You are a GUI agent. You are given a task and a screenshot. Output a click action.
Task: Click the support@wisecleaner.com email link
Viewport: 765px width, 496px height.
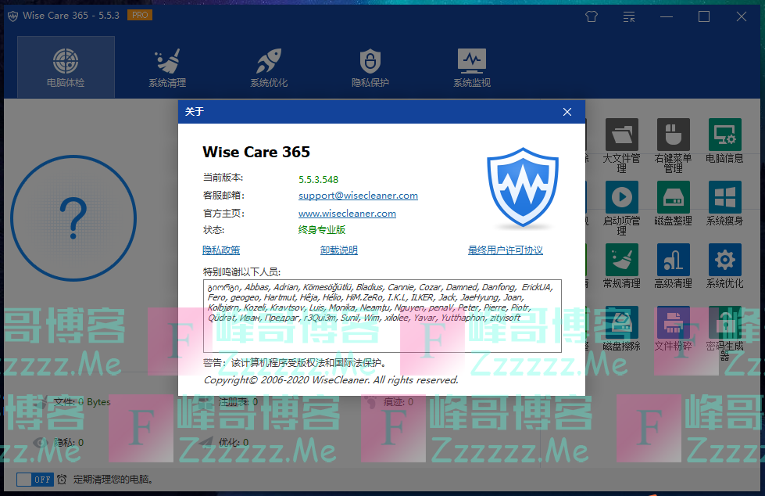click(x=358, y=196)
